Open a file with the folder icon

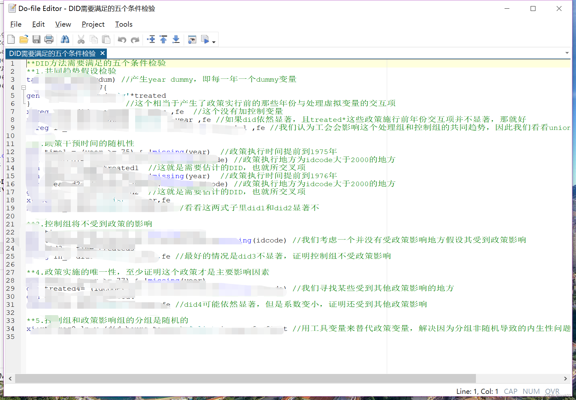point(24,40)
